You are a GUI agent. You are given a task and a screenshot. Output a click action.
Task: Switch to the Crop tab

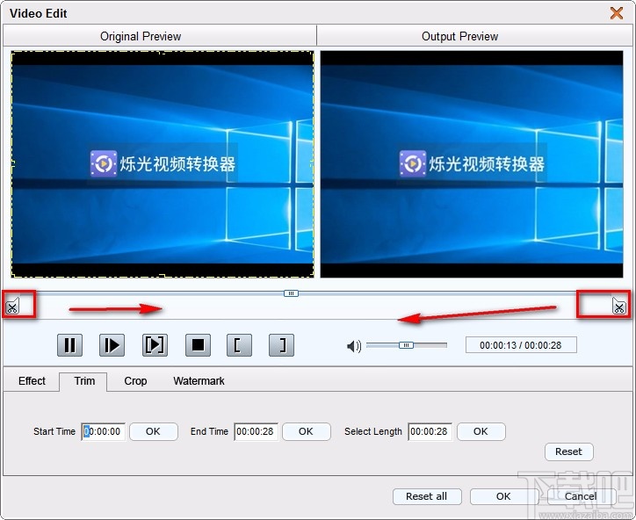coord(135,381)
